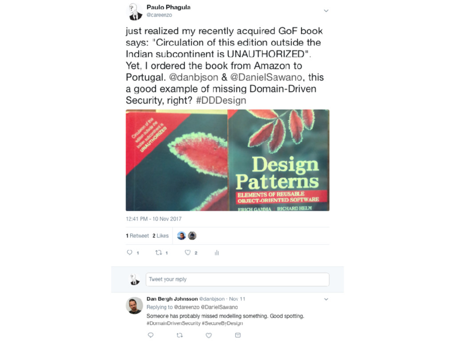
Task: Open Paulo Phagula's profile avatar
Action: tap(135, 12)
